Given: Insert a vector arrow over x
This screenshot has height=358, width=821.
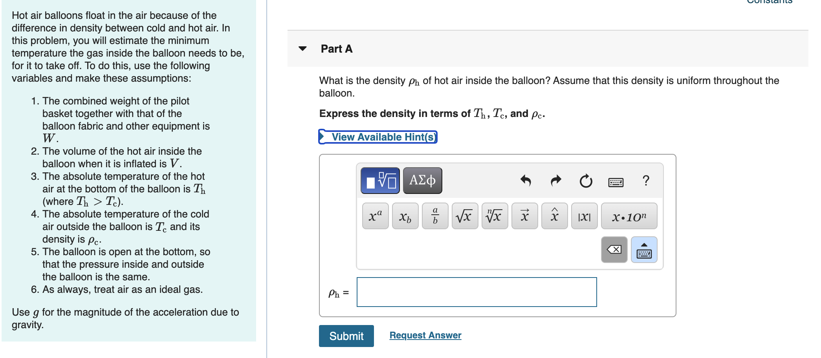Looking at the screenshot, I should coord(525,216).
